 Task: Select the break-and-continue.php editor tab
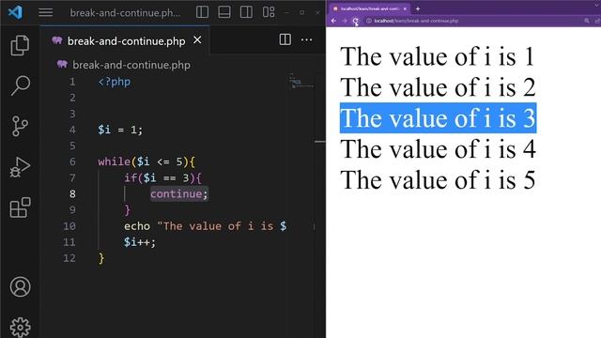coord(125,40)
